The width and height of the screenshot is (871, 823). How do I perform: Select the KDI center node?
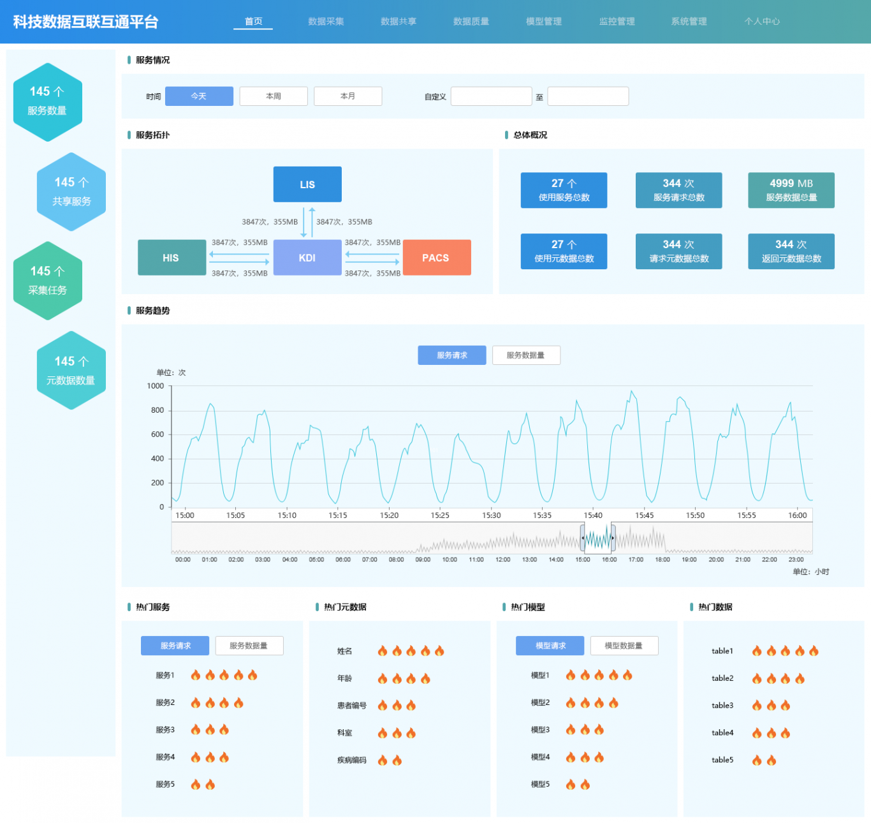(307, 258)
